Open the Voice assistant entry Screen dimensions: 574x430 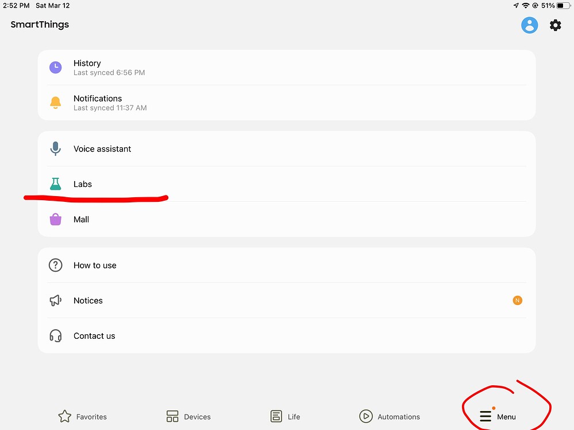(x=102, y=148)
